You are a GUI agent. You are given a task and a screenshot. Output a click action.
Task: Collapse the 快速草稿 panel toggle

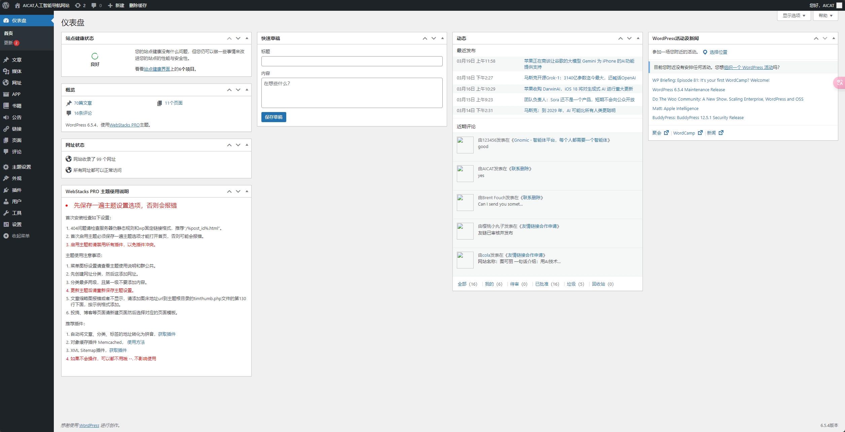pyautogui.click(x=442, y=38)
